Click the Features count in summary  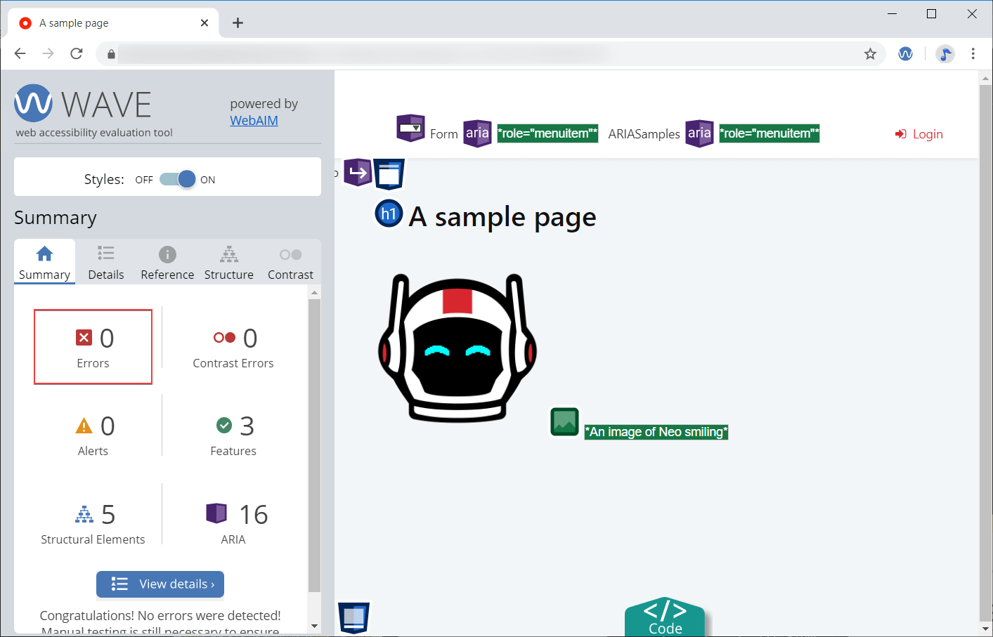click(x=233, y=435)
